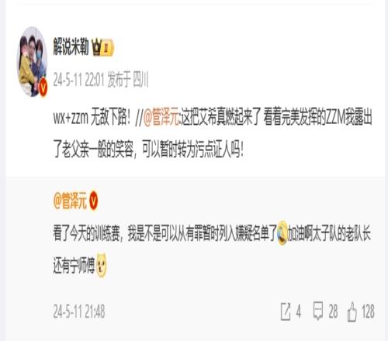Click the orange verified V on avatar

point(43,88)
